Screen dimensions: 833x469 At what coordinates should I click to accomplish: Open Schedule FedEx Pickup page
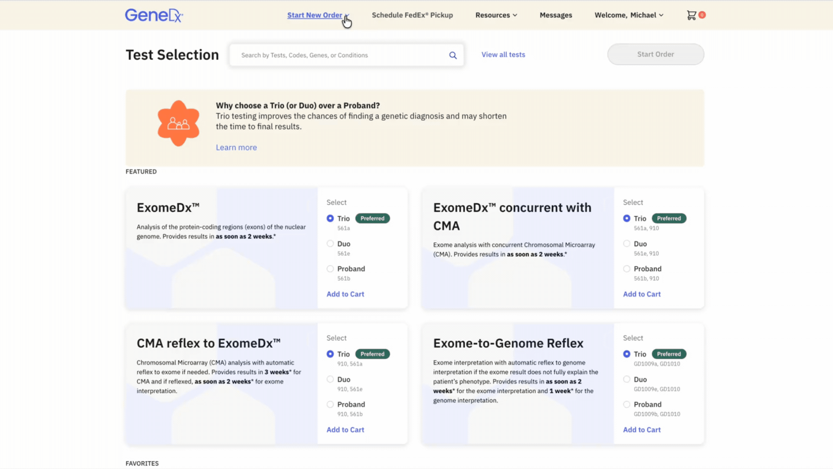(412, 15)
